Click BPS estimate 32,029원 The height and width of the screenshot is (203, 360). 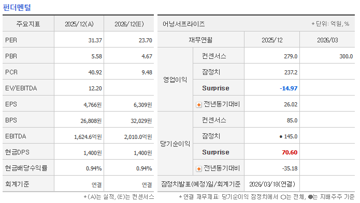(x=141, y=121)
